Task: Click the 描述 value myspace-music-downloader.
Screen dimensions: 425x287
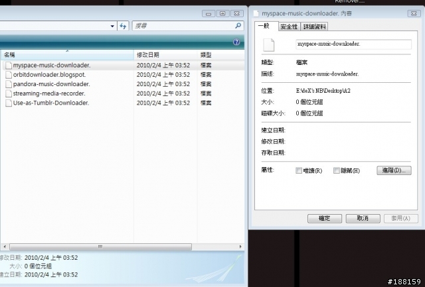Action: pos(327,74)
